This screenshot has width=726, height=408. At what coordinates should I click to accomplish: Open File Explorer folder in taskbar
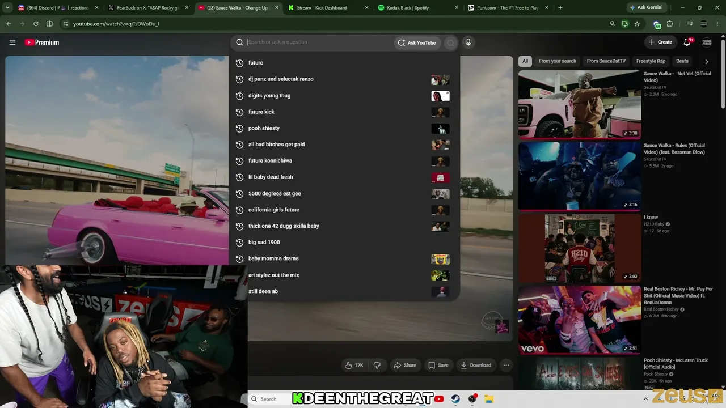click(488, 399)
